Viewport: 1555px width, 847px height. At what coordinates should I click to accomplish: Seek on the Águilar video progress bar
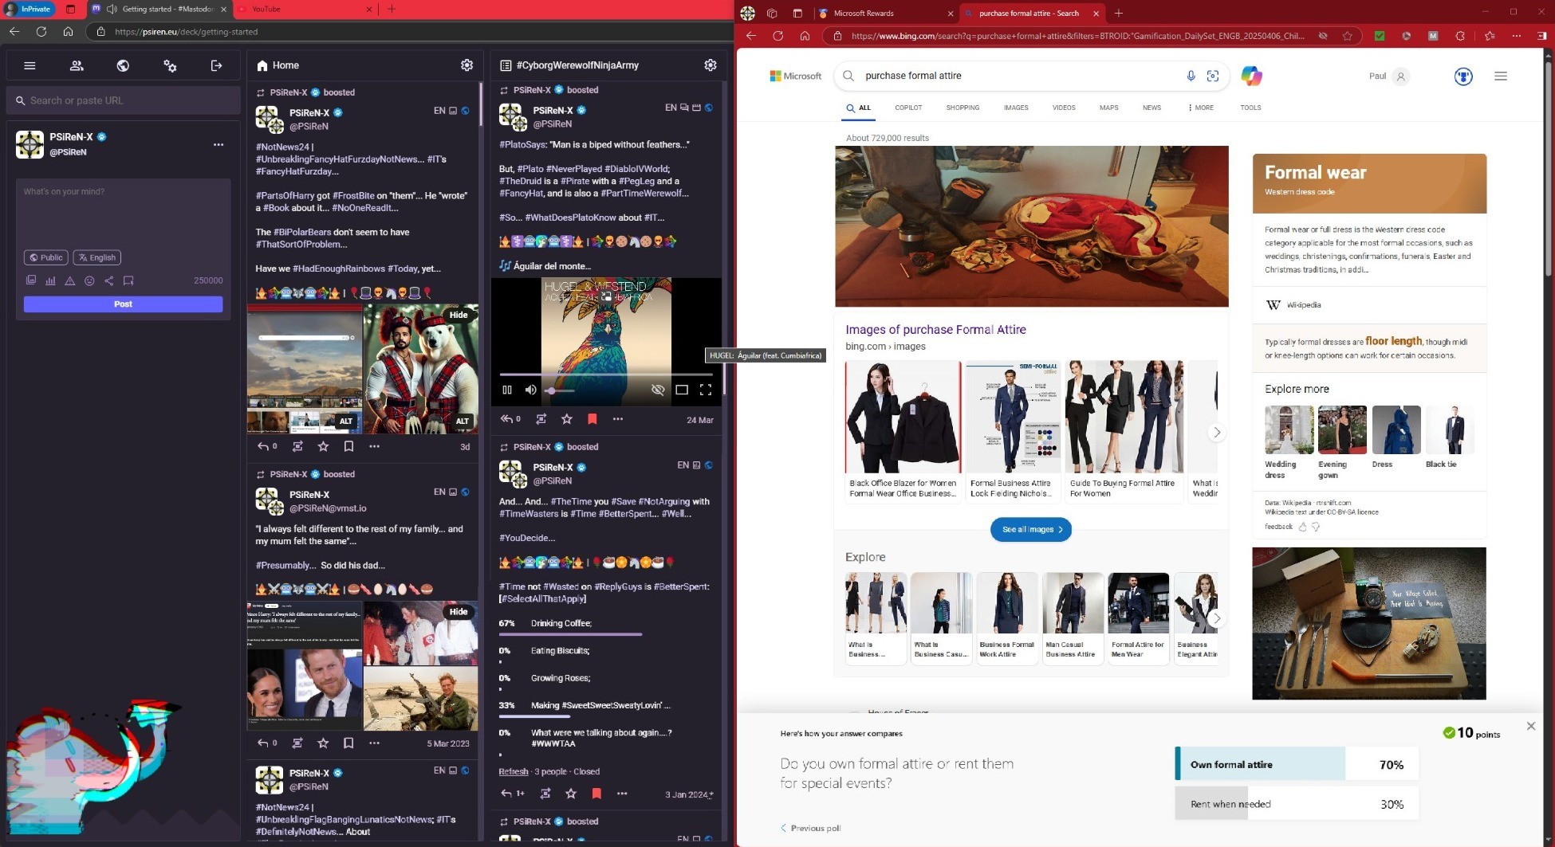(x=606, y=374)
